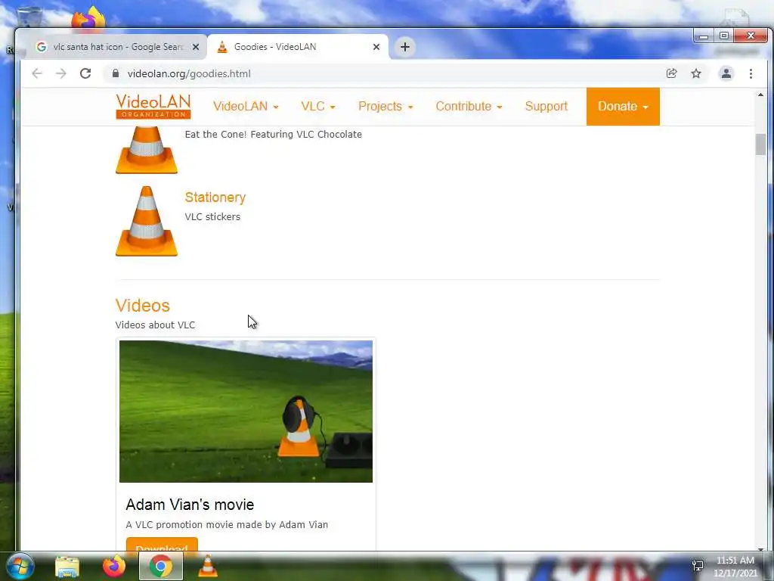Viewport: 774px width, 581px height.
Task: Open the Support page link
Action: 546,106
